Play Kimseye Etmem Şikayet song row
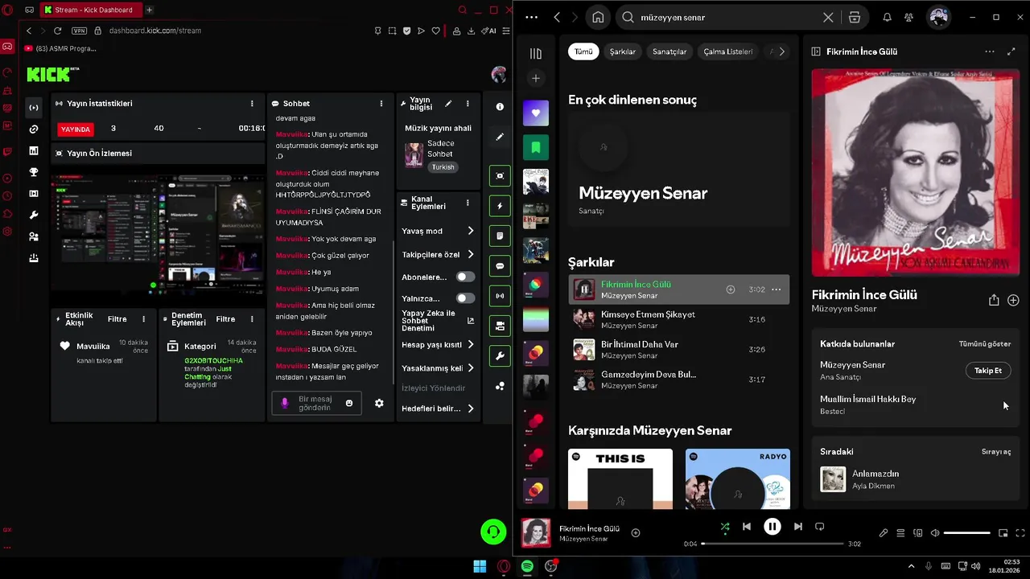This screenshot has height=579, width=1030. click(x=678, y=319)
